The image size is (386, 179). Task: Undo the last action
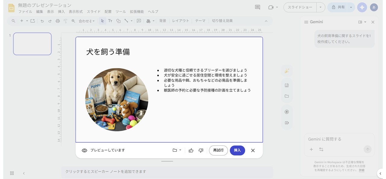(42, 21)
